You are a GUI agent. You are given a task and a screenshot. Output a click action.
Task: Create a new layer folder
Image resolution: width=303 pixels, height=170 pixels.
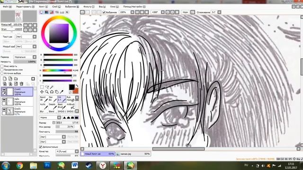(16, 79)
